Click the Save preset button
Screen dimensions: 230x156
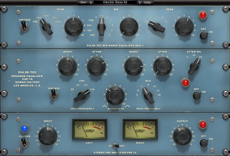83,2
